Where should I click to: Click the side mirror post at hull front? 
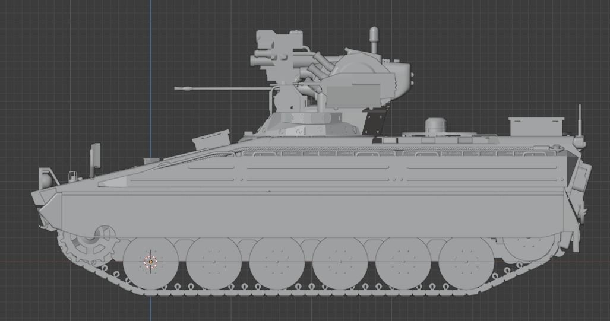[x=94, y=160]
